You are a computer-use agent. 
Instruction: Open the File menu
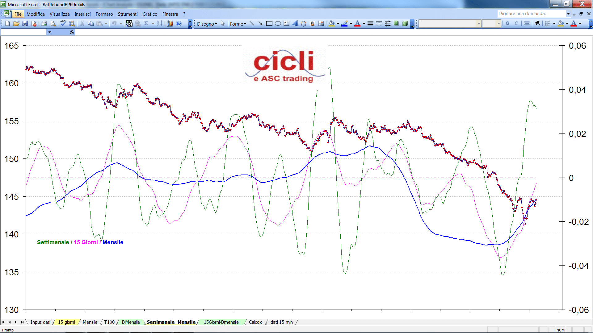[x=18, y=14]
